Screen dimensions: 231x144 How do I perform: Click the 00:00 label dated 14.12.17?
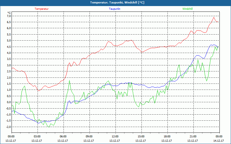click(219, 137)
